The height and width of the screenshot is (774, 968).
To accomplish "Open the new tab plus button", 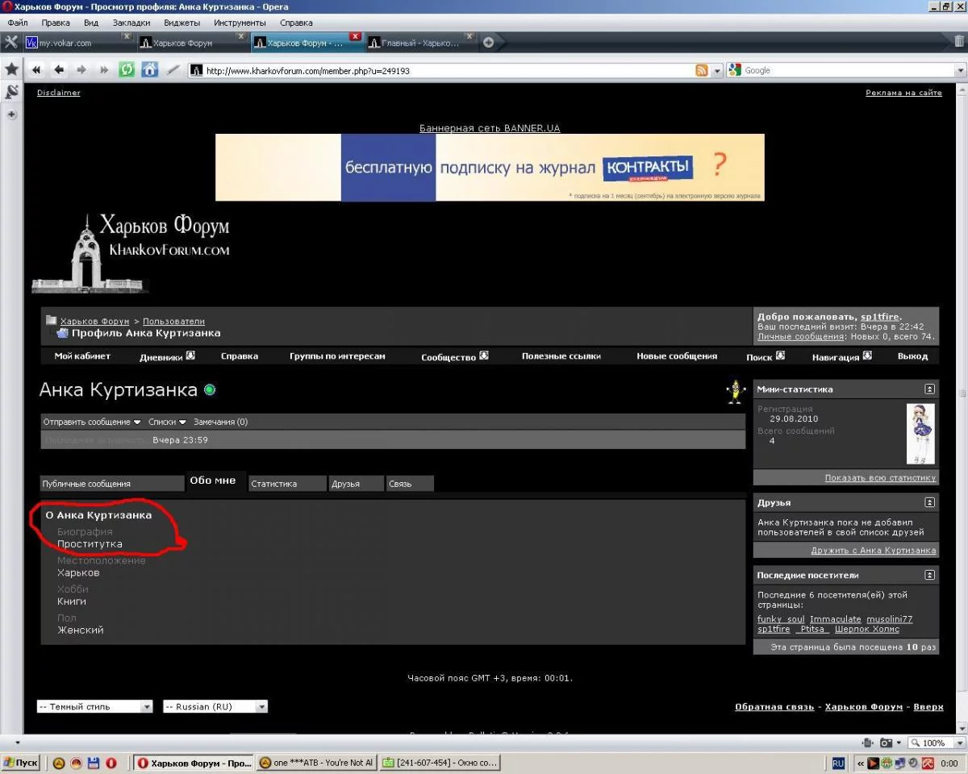I will [488, 43].
